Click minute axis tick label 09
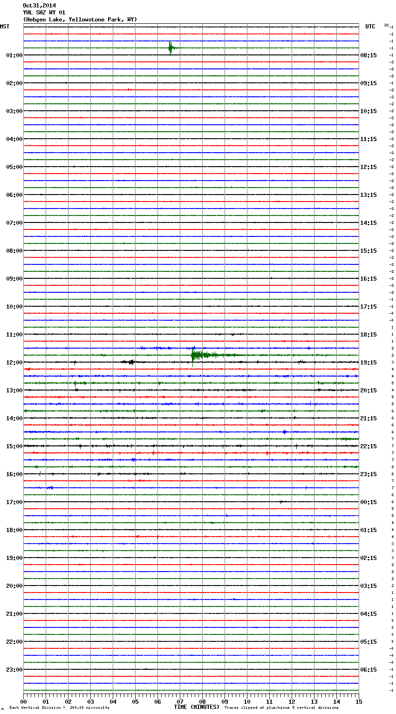 [x=225, y=701]
